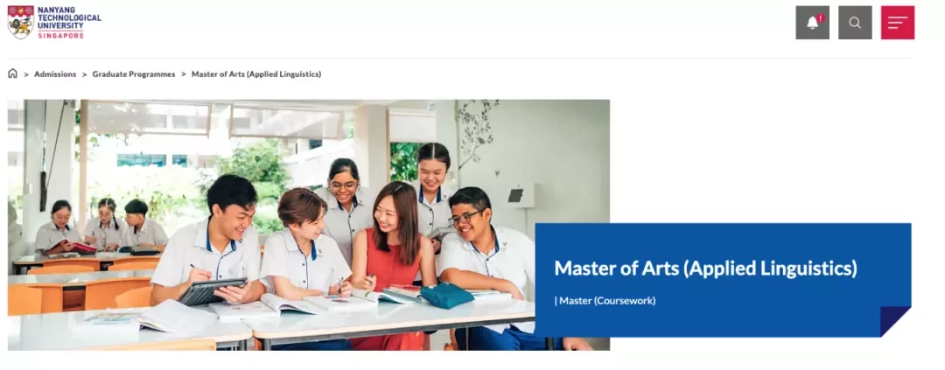This screenshot has width=945, height=370.
Task: Go to home via house icon
Action: [12, 73]
